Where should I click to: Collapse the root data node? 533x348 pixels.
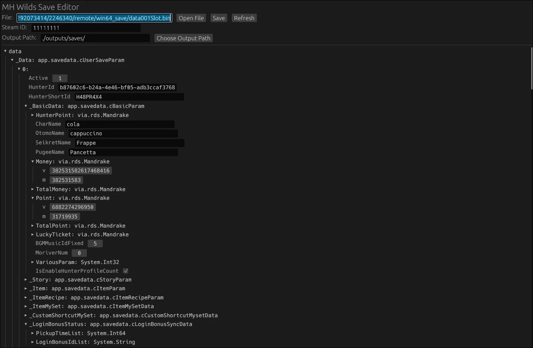[x=5, y=51]
